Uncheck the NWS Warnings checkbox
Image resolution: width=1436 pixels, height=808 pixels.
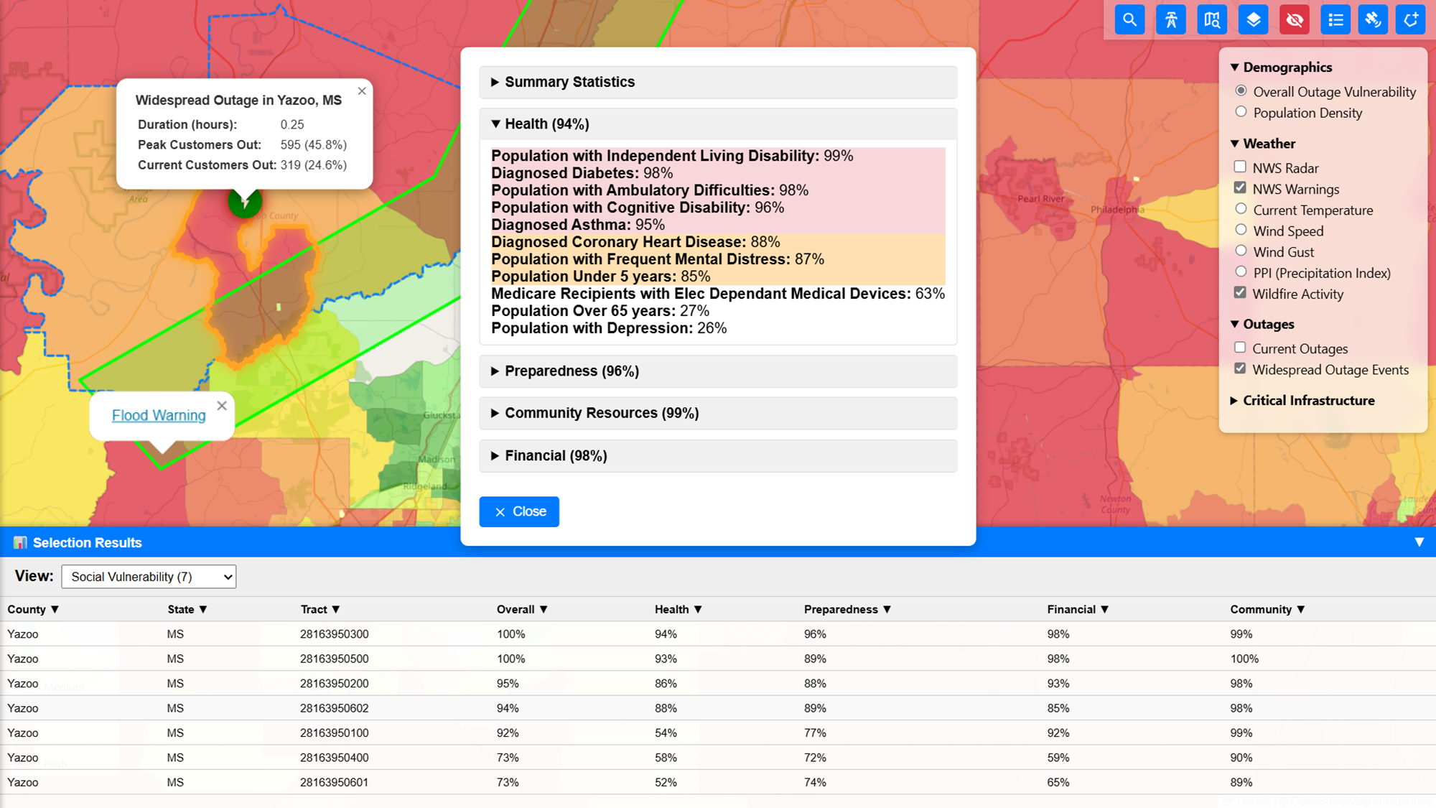(x=1240, y=187)
